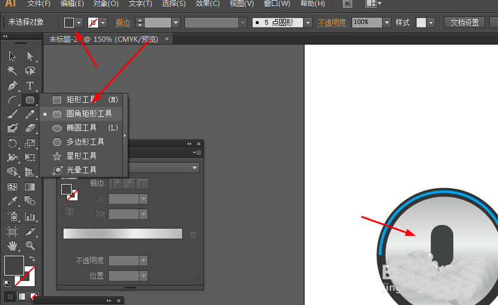Set paint mode to Color
The height and width of the screenshot is (305, 498).
pyautogui.click(x=10, y=296)
